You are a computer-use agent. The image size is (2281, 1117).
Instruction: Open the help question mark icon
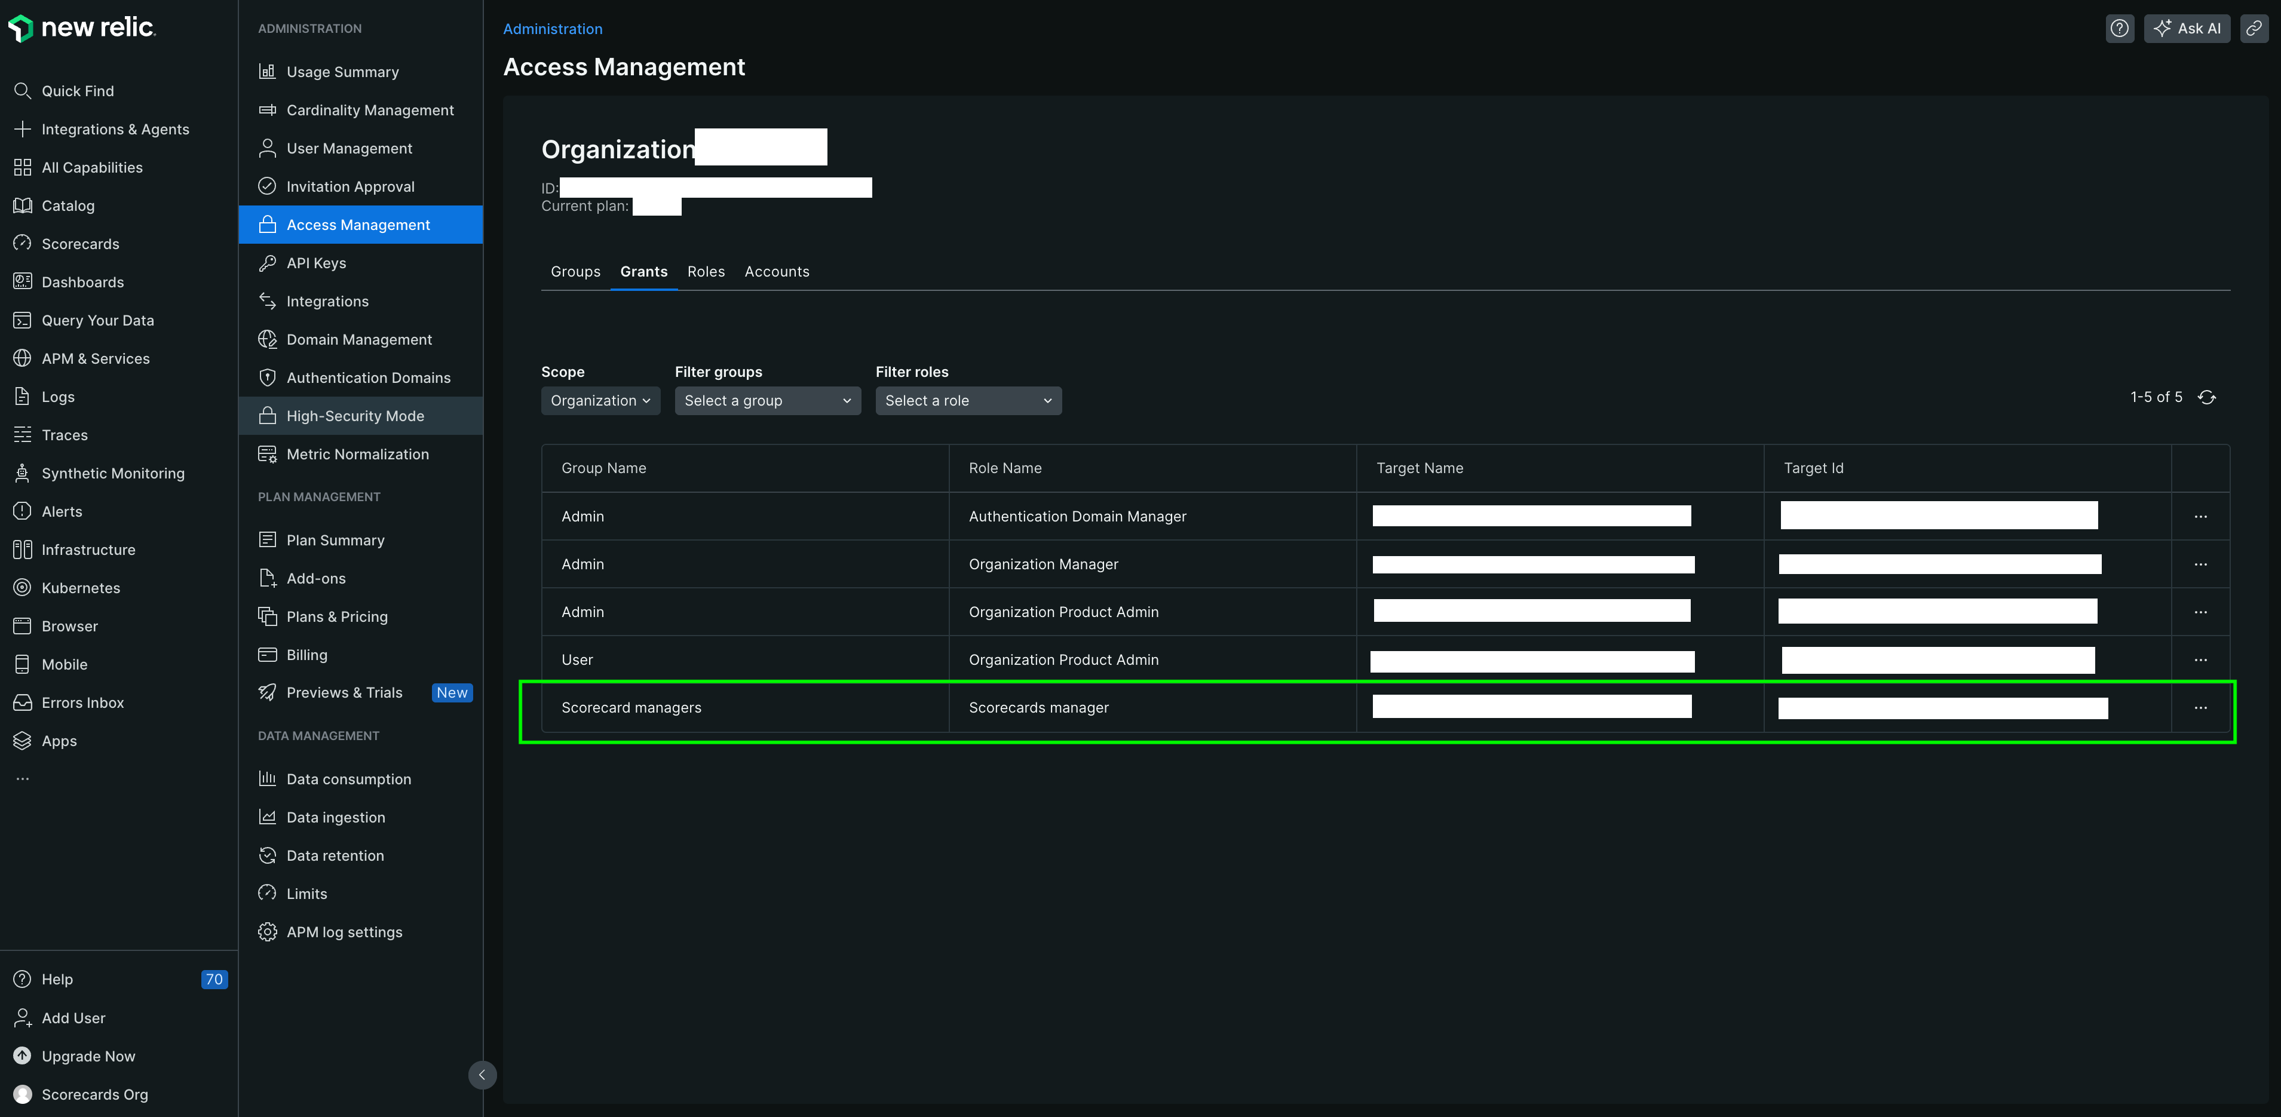tap(2120, 28)
